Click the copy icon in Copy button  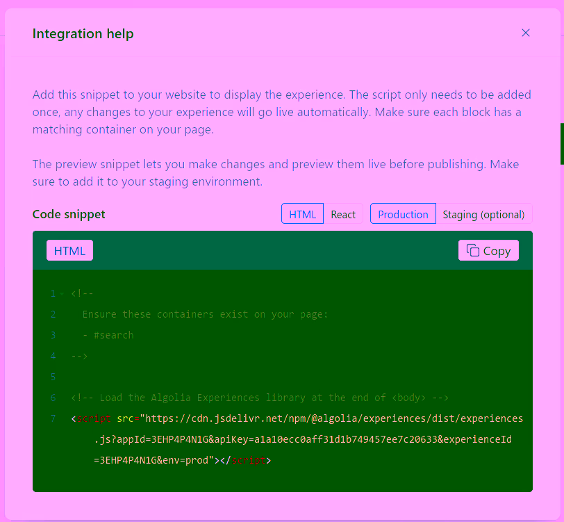pyautogui.click(x=472, y=250)
